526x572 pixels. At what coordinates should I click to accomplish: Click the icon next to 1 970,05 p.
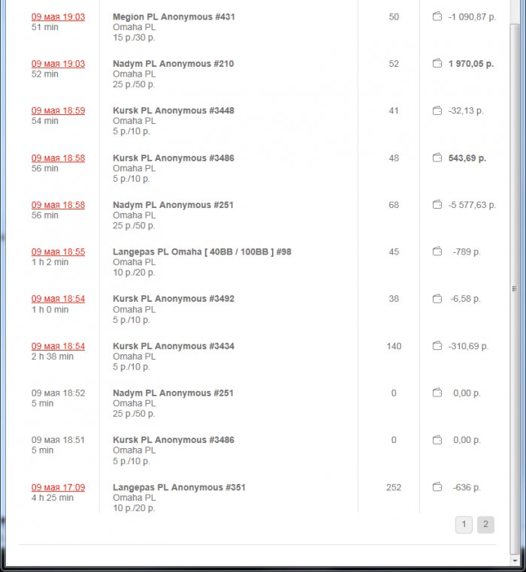click(437, 64)
